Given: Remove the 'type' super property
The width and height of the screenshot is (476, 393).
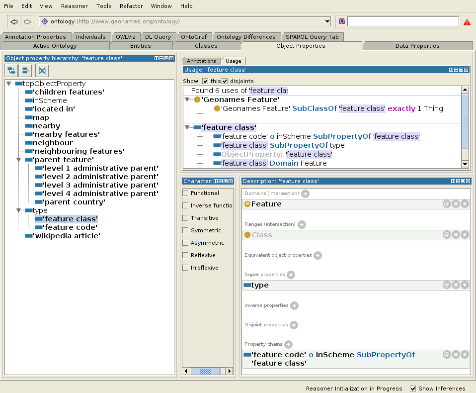Looking at the screenshot, I should [x=456, y=285].
